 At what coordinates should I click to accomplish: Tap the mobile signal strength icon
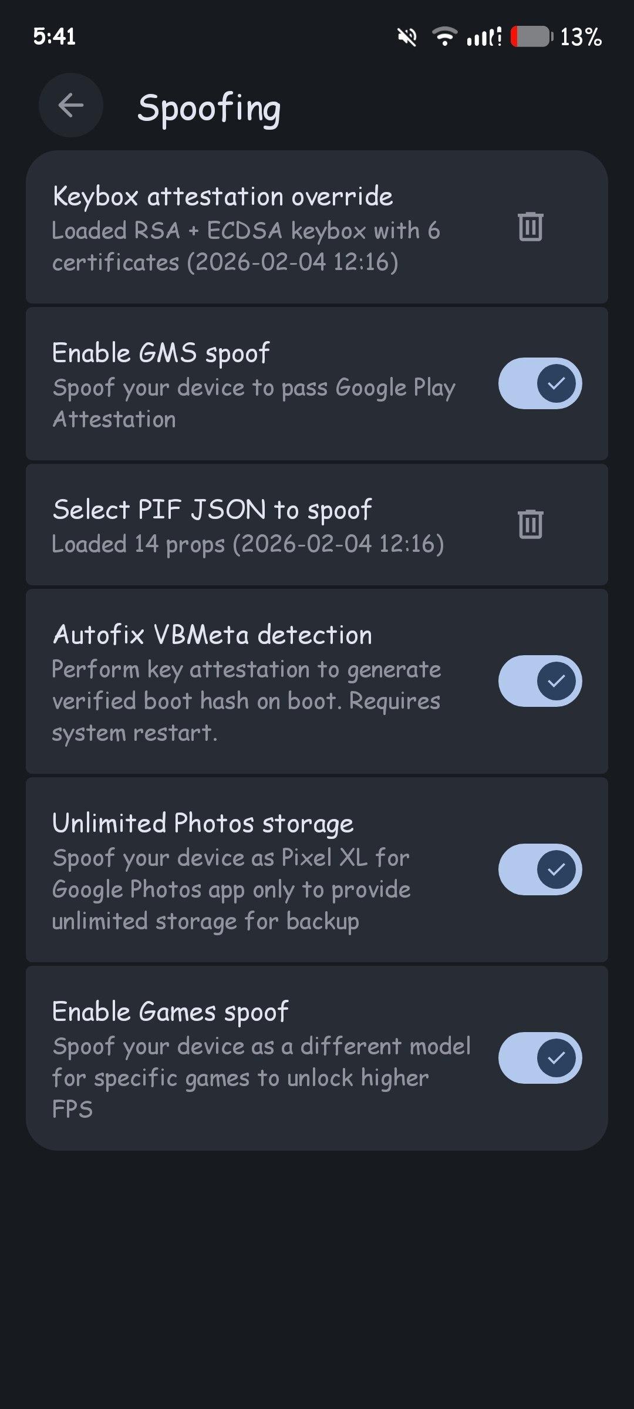(x=484, y=37)
